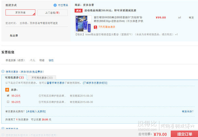198x137 pixels.
Task: Collapse the 使用优惠券 section
Action: (3, 72)
